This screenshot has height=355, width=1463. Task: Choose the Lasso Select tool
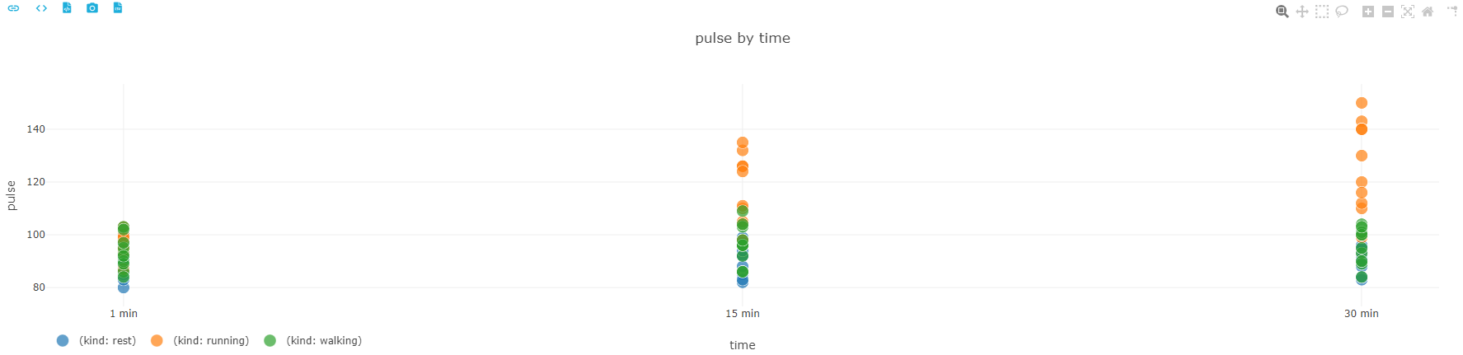[1342, 12]
